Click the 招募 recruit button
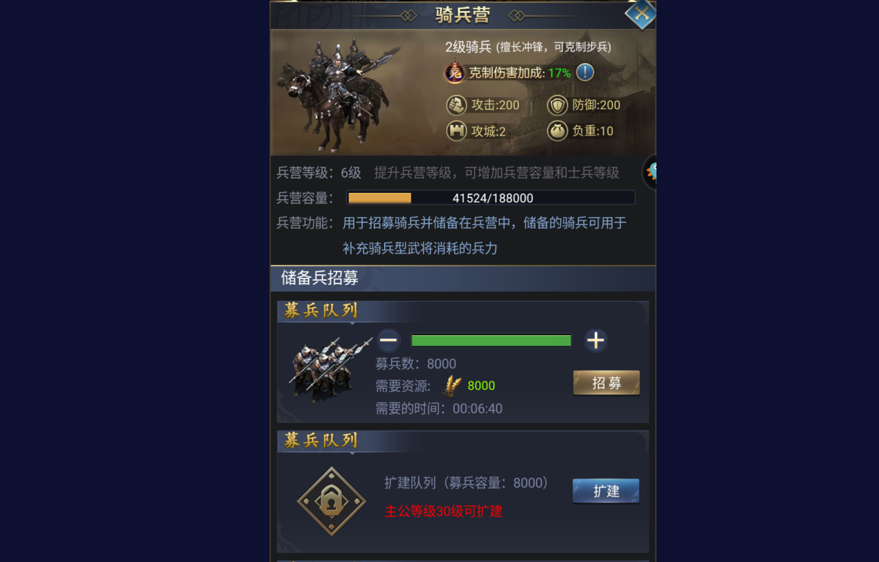 (x=607, y=383)
